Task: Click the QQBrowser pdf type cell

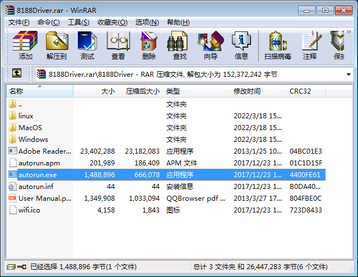Action: coord(196,198)
